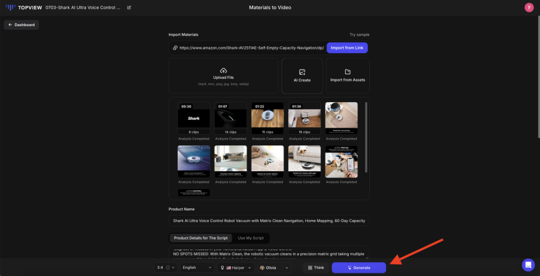Click Import from Link button

(347, 48)
